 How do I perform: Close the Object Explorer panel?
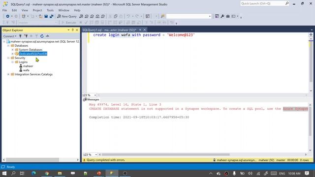tap(77, 30)
